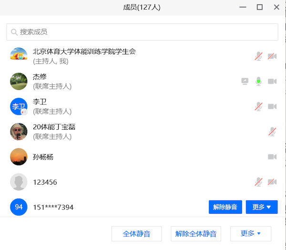Minimize the 成员 window

[243, 7]
